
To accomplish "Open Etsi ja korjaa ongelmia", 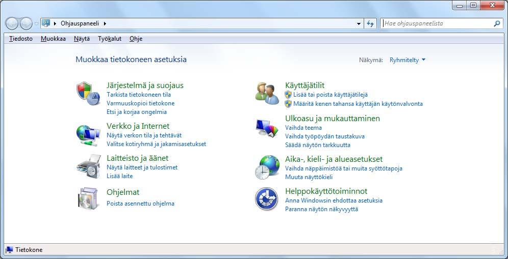I will tap(137, 112).
